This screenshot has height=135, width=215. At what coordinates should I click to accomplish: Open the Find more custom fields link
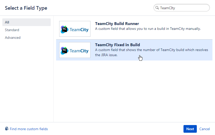29,129
